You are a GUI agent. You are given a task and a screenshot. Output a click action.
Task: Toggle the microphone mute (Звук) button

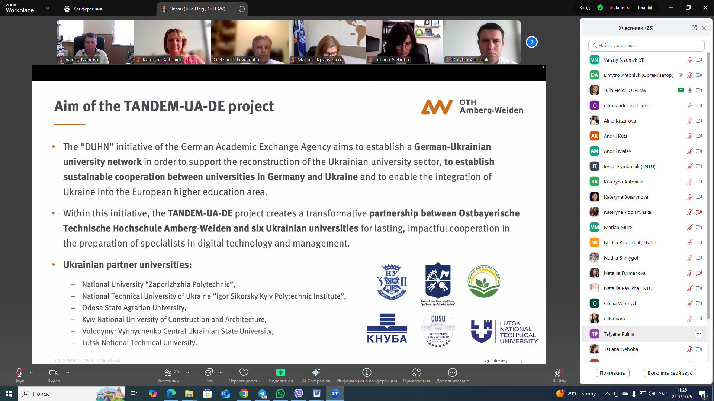(x=19, y=372)
